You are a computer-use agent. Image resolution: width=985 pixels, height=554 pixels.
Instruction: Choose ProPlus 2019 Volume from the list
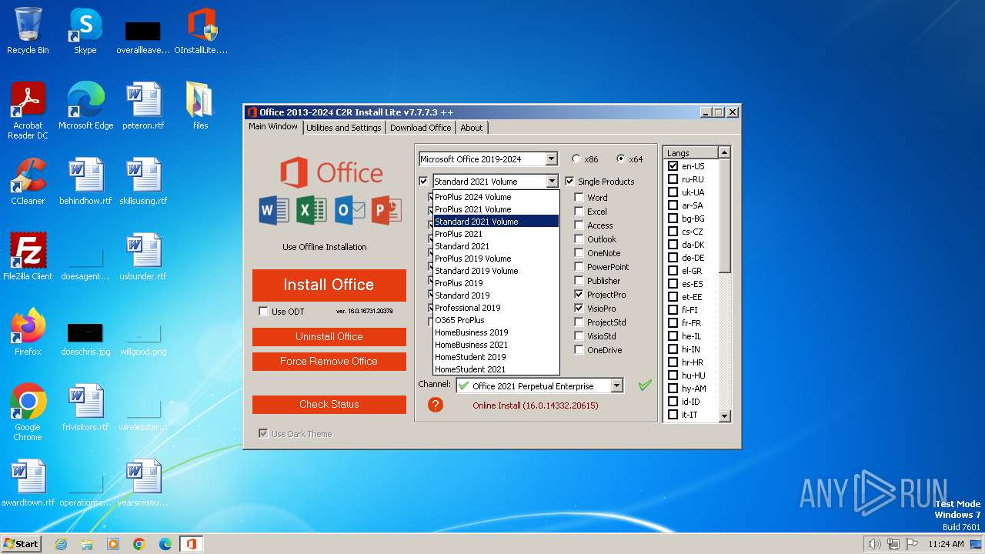pyautogui.click(x=496, y=259)
